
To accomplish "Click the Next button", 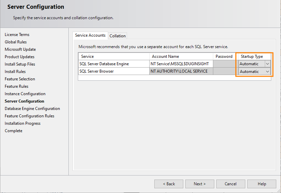I will pos(200,184).
